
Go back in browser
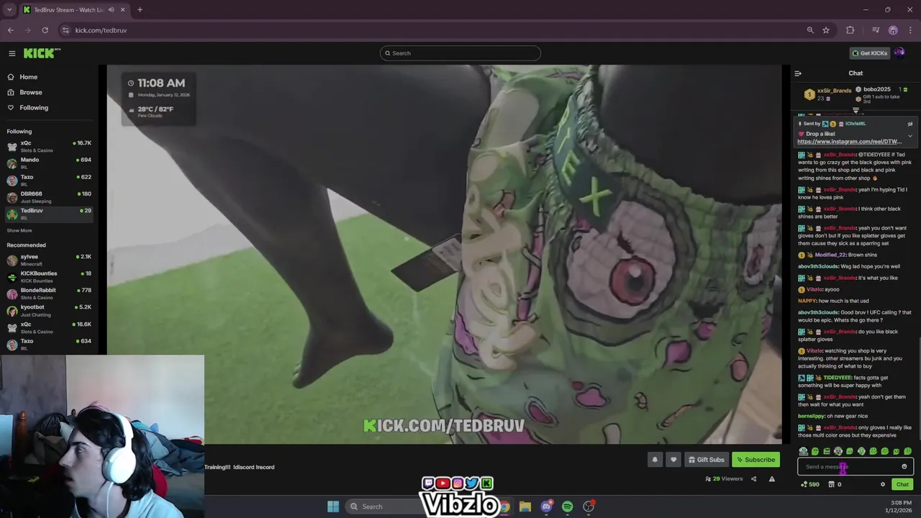point(10,30)
